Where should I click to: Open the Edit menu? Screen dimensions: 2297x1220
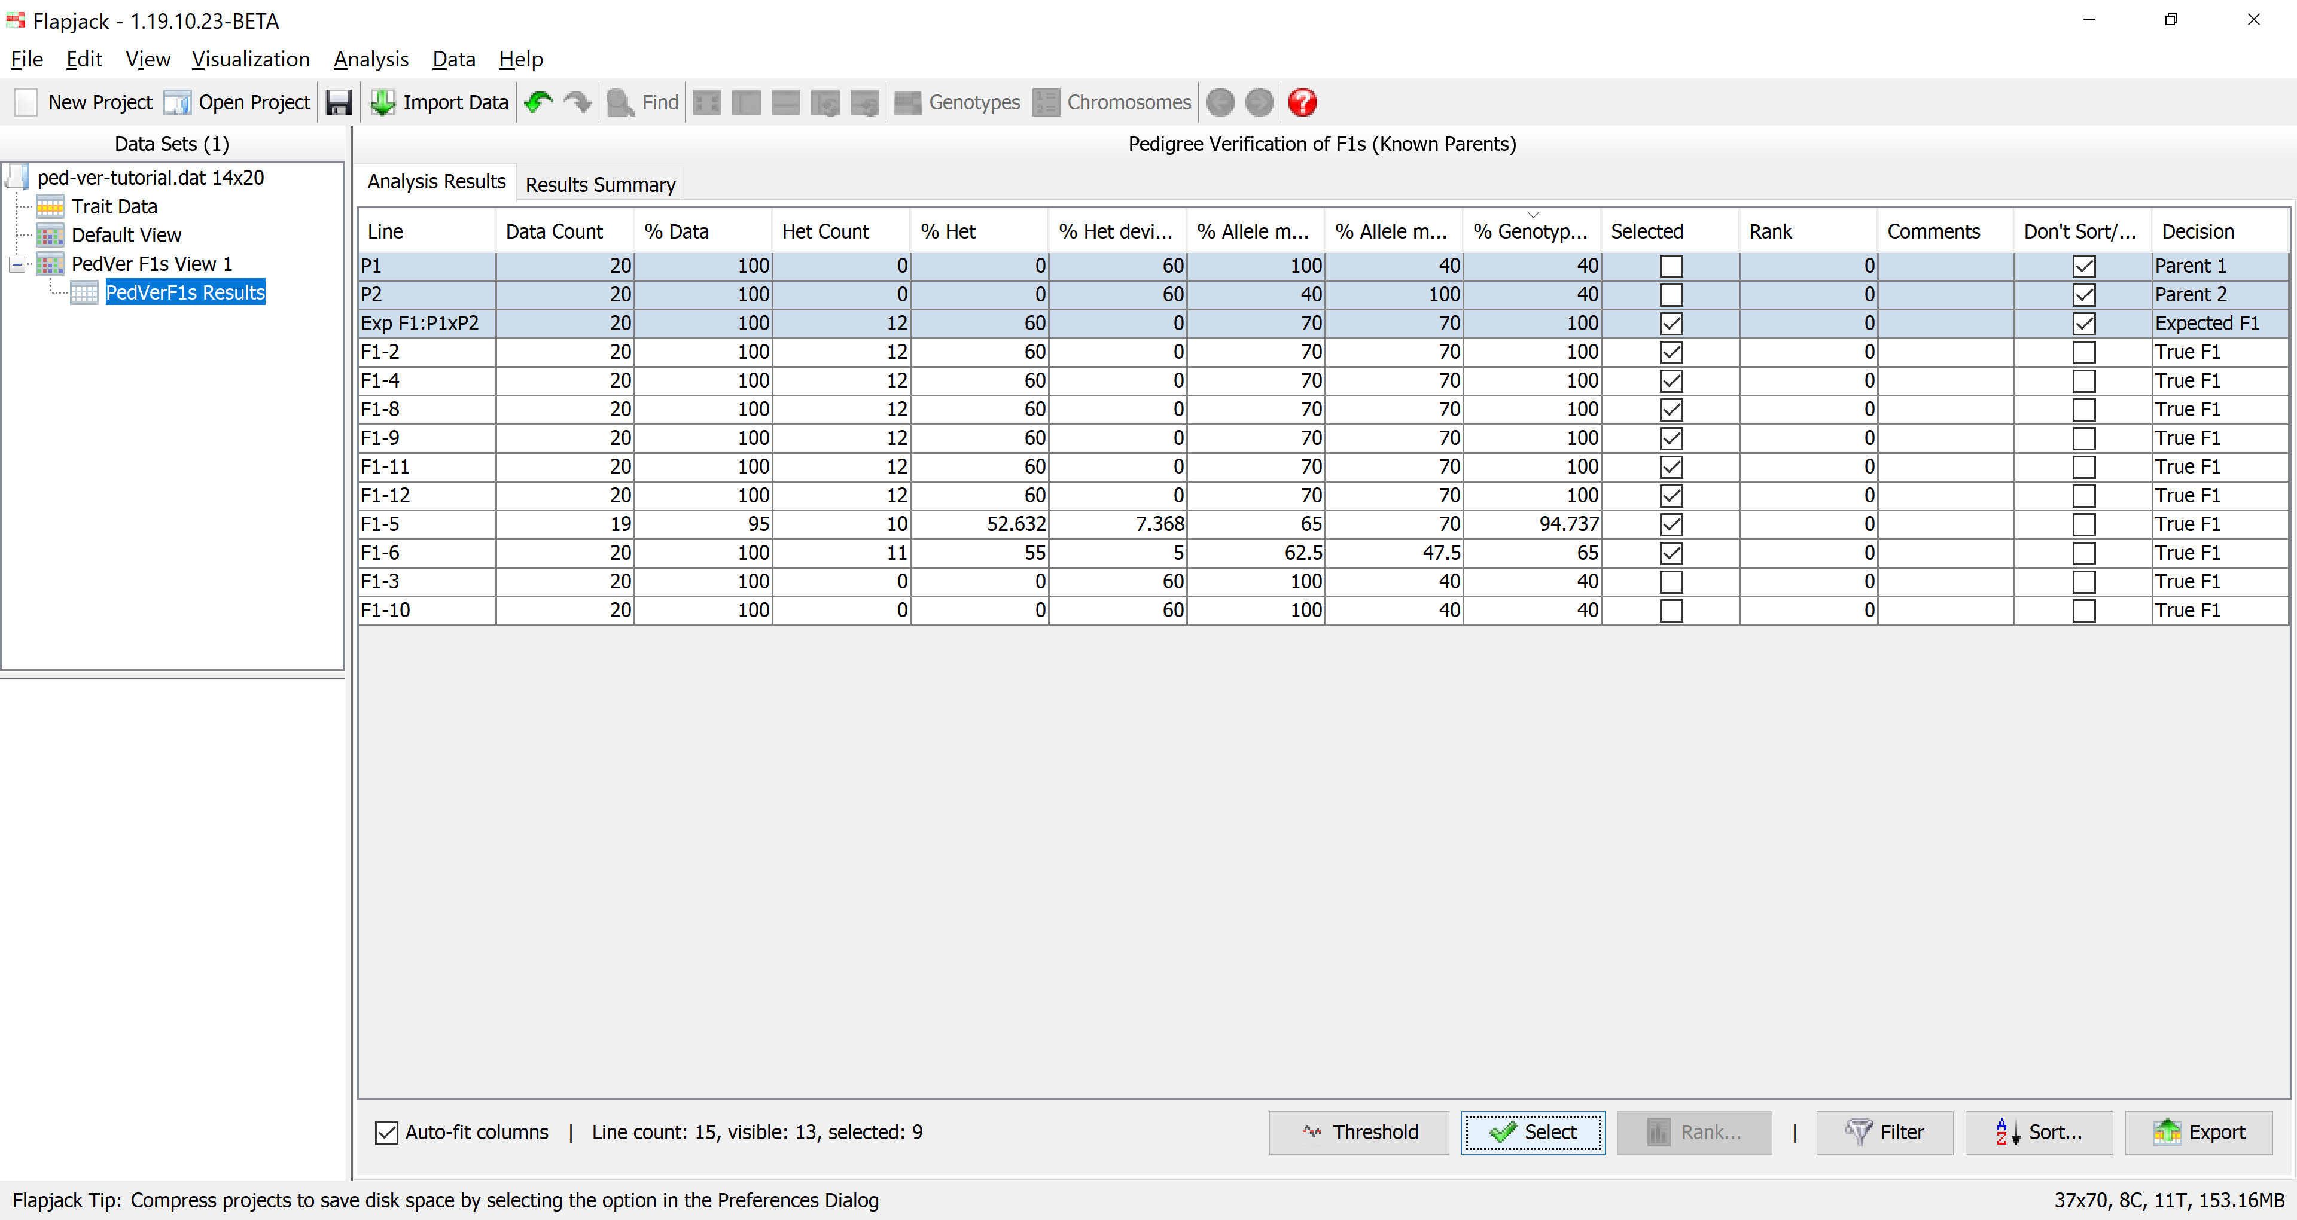click(x=84, y=59)
